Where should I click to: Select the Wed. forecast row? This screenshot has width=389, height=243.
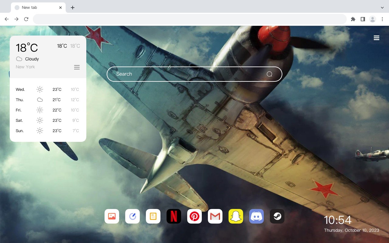point(48,89)
